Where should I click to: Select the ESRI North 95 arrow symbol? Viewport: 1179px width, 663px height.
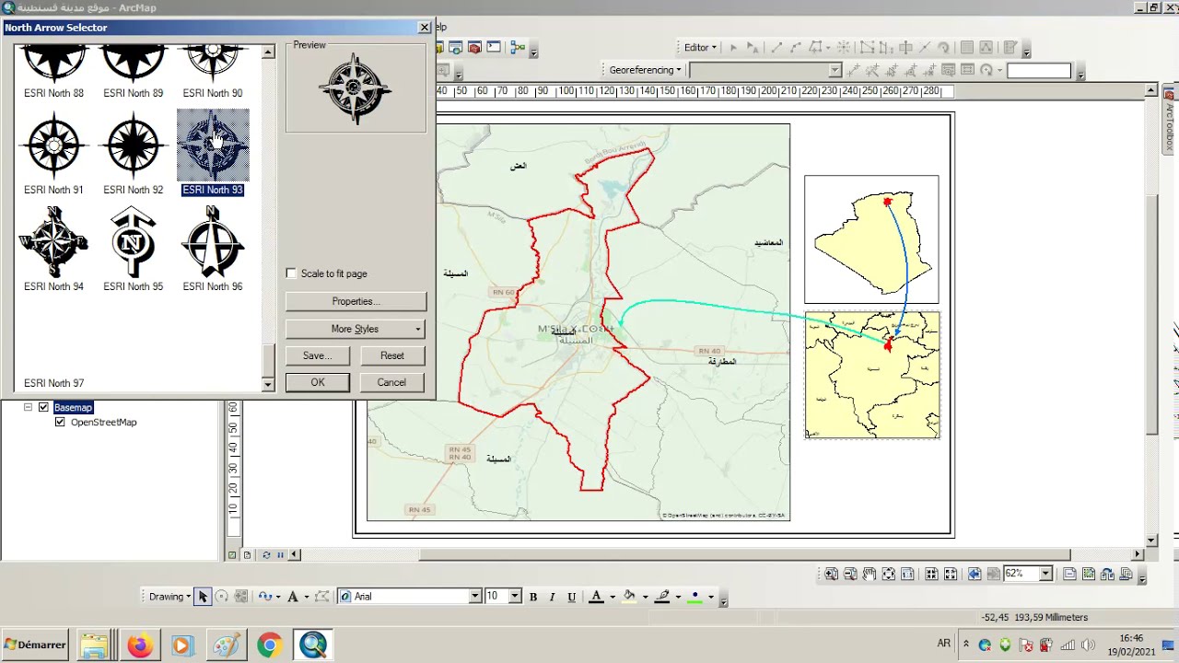point(134,242)
